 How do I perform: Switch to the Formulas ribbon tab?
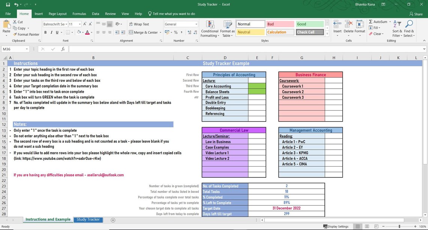pos(79,14)
